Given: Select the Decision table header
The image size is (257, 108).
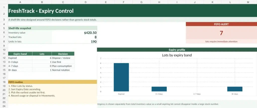Looking at the screenshot, I should pyautogui.click(x=63, y=54).
